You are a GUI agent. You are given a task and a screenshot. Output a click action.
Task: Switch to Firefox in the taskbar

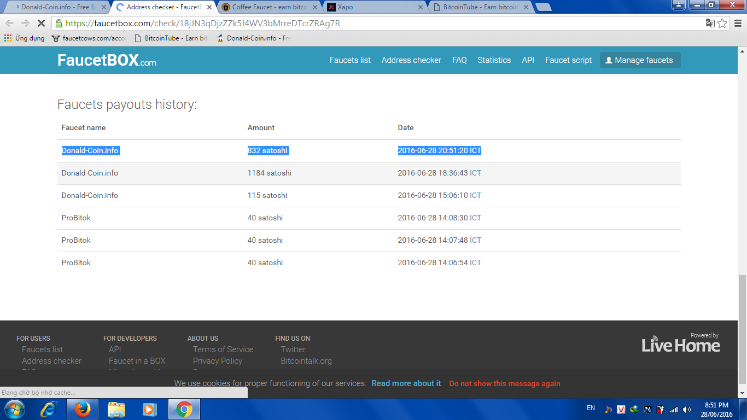click(83, 409)
